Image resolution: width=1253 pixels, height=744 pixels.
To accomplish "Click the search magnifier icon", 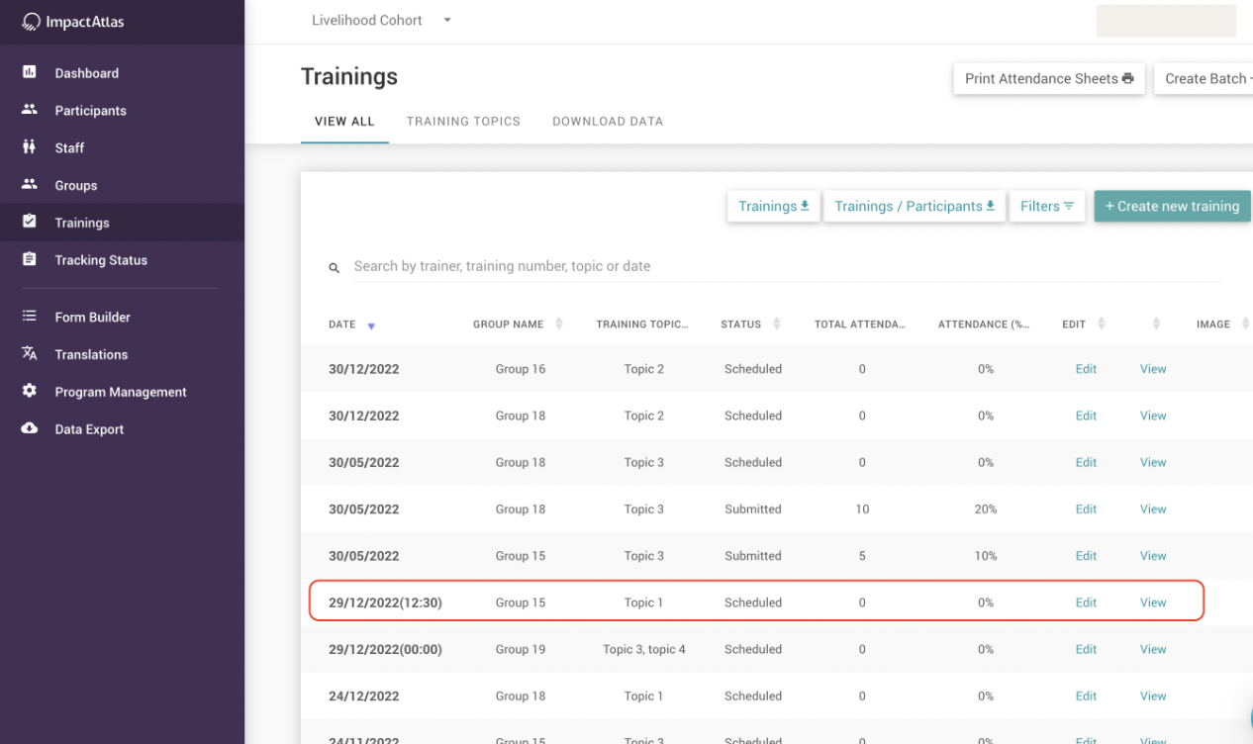I will pos(335,267).
